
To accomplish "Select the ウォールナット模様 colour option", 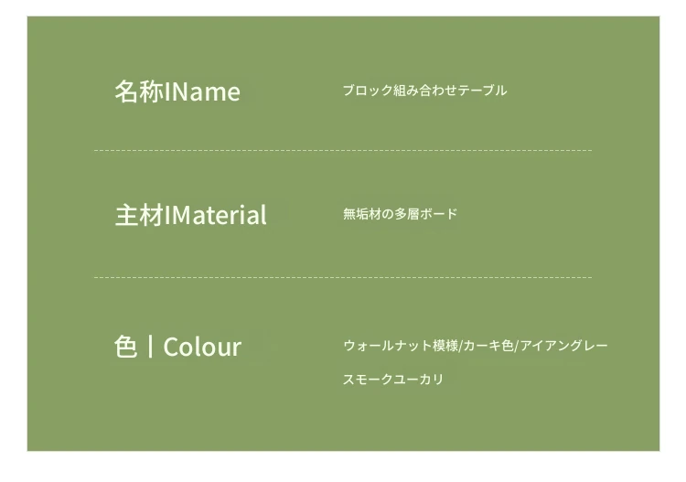I will click(x=401, y=346).
